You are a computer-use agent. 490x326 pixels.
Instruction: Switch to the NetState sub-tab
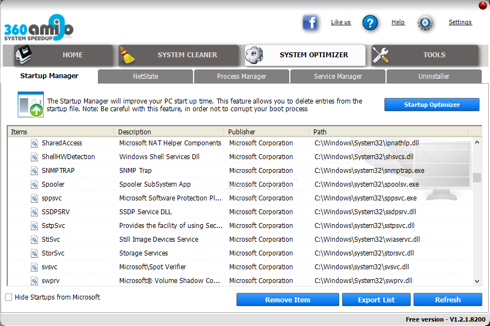point(145,77)
